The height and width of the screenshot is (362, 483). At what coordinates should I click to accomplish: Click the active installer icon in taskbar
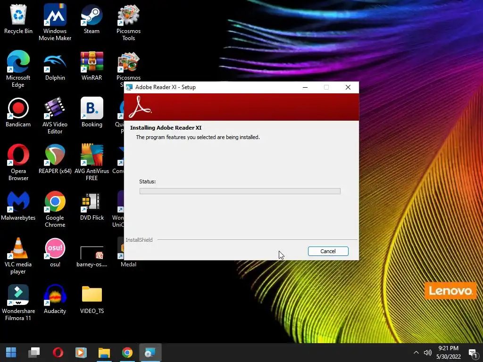150,353
